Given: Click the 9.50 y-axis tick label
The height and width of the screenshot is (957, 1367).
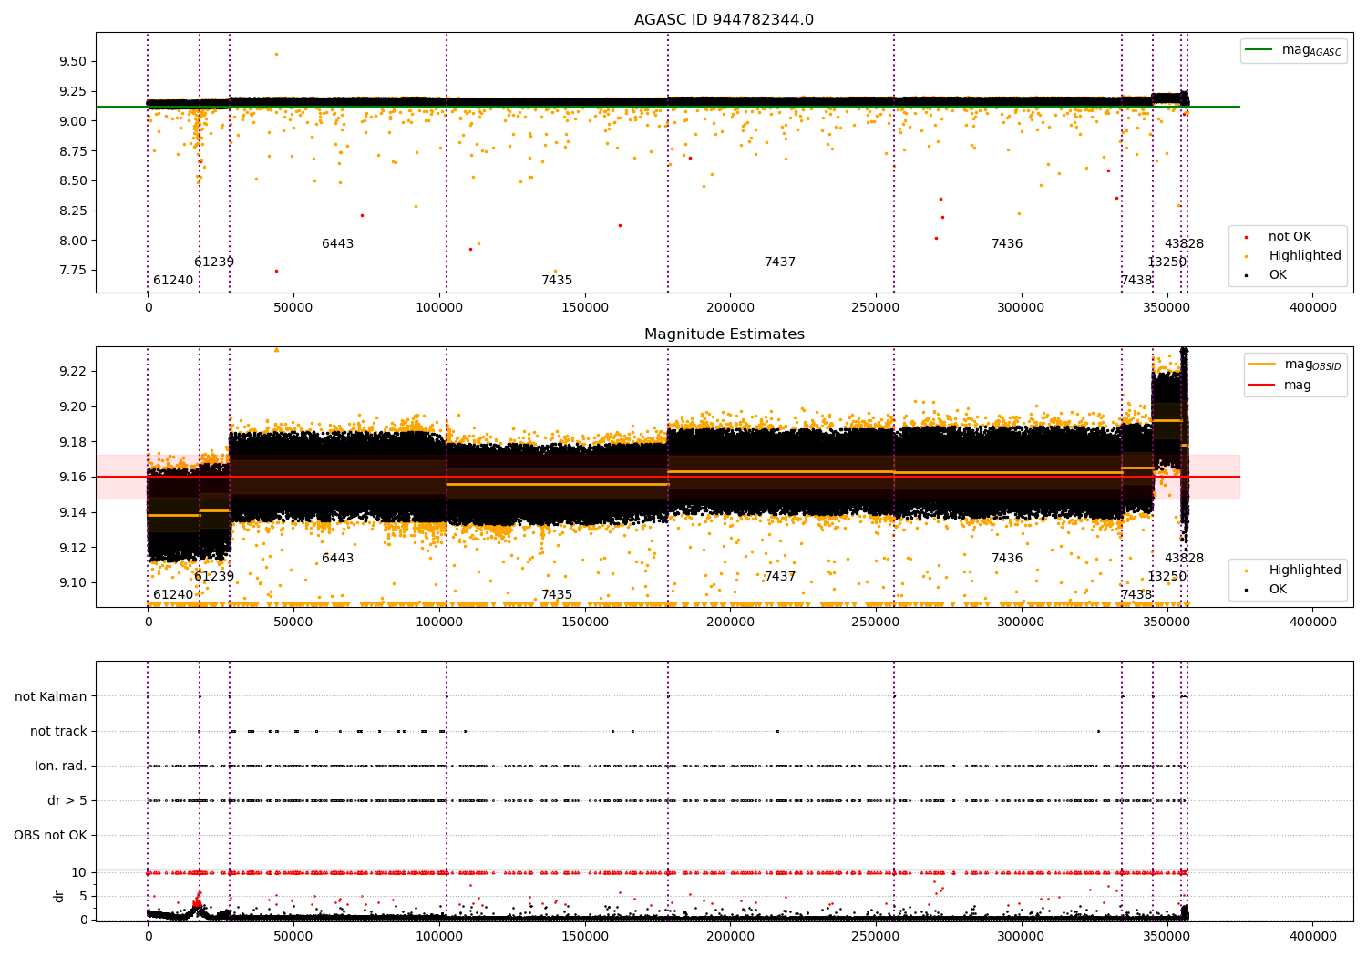Looking at the screenshot, I should tap(74, 62).
